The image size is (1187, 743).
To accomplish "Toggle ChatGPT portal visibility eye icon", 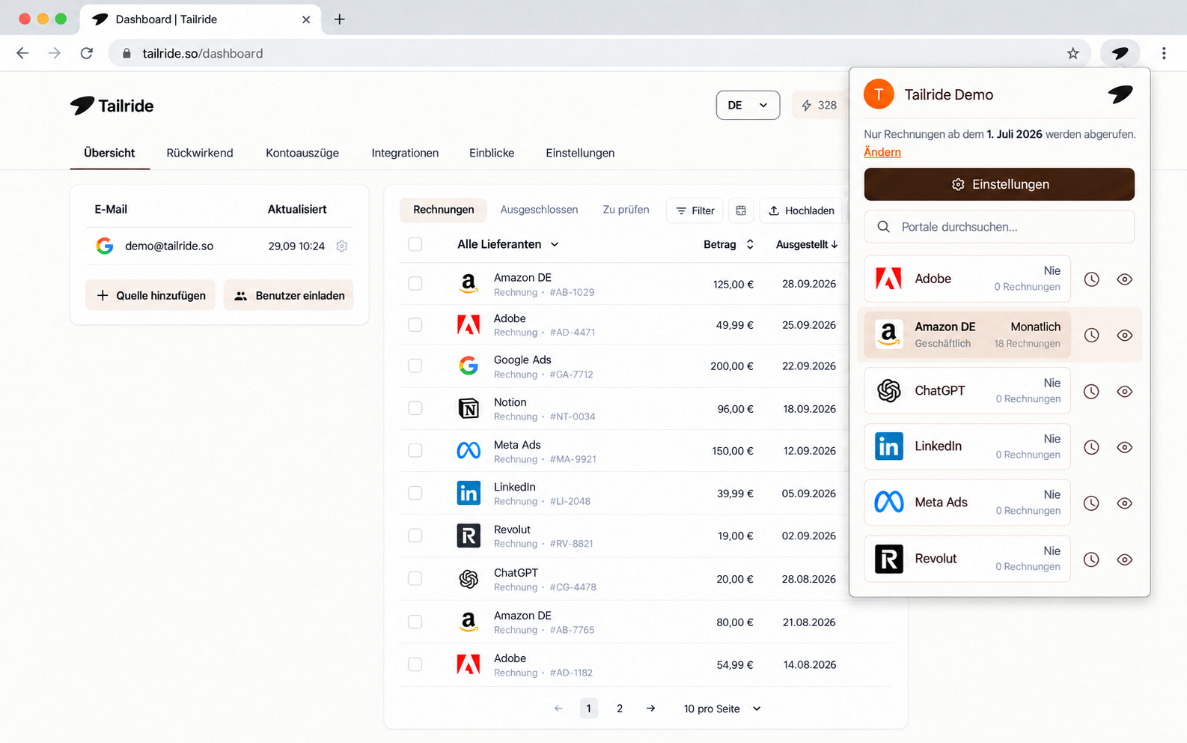I will tap(1124, 392).
